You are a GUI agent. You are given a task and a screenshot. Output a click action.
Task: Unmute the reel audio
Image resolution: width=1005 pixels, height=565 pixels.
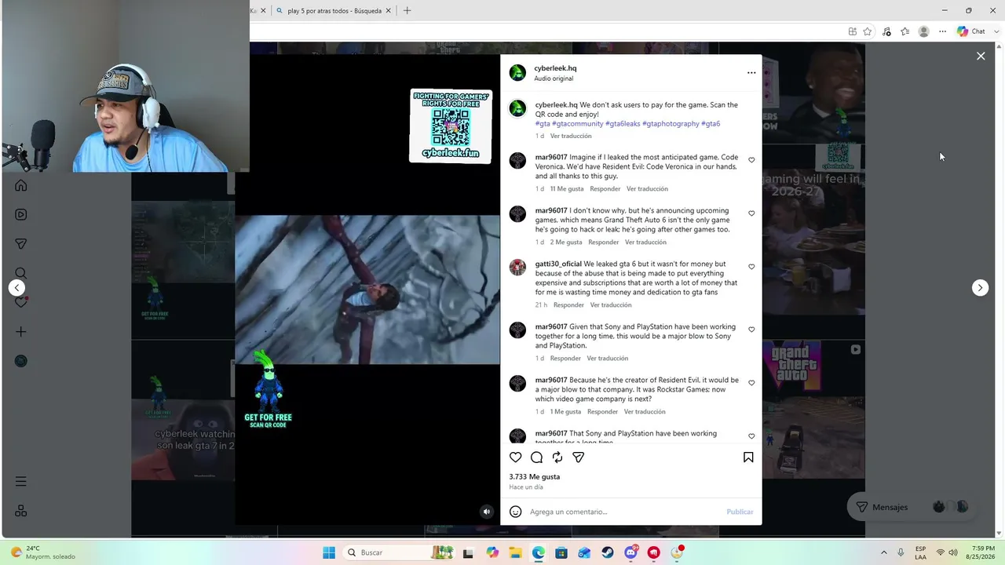click(487, 512)
